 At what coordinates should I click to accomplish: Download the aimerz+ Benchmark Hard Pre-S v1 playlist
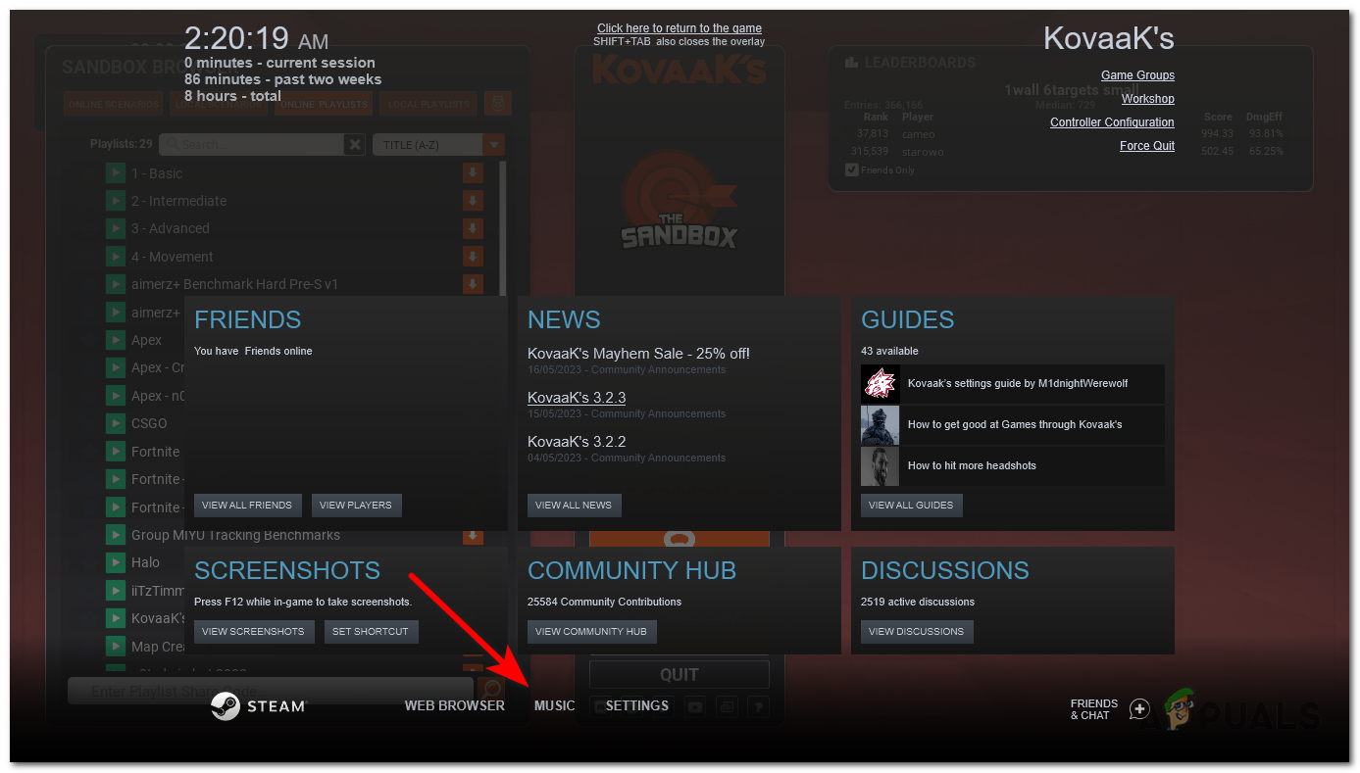473,283
